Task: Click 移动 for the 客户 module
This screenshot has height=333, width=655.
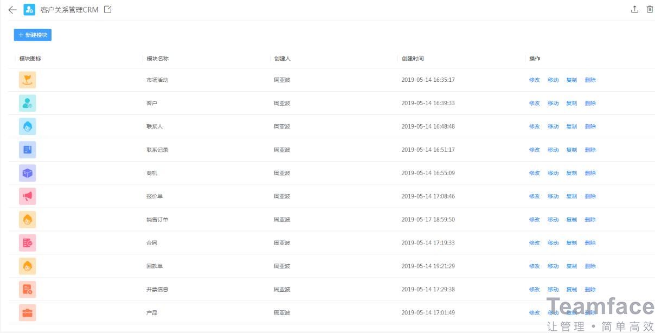Action: pos(553,104)
